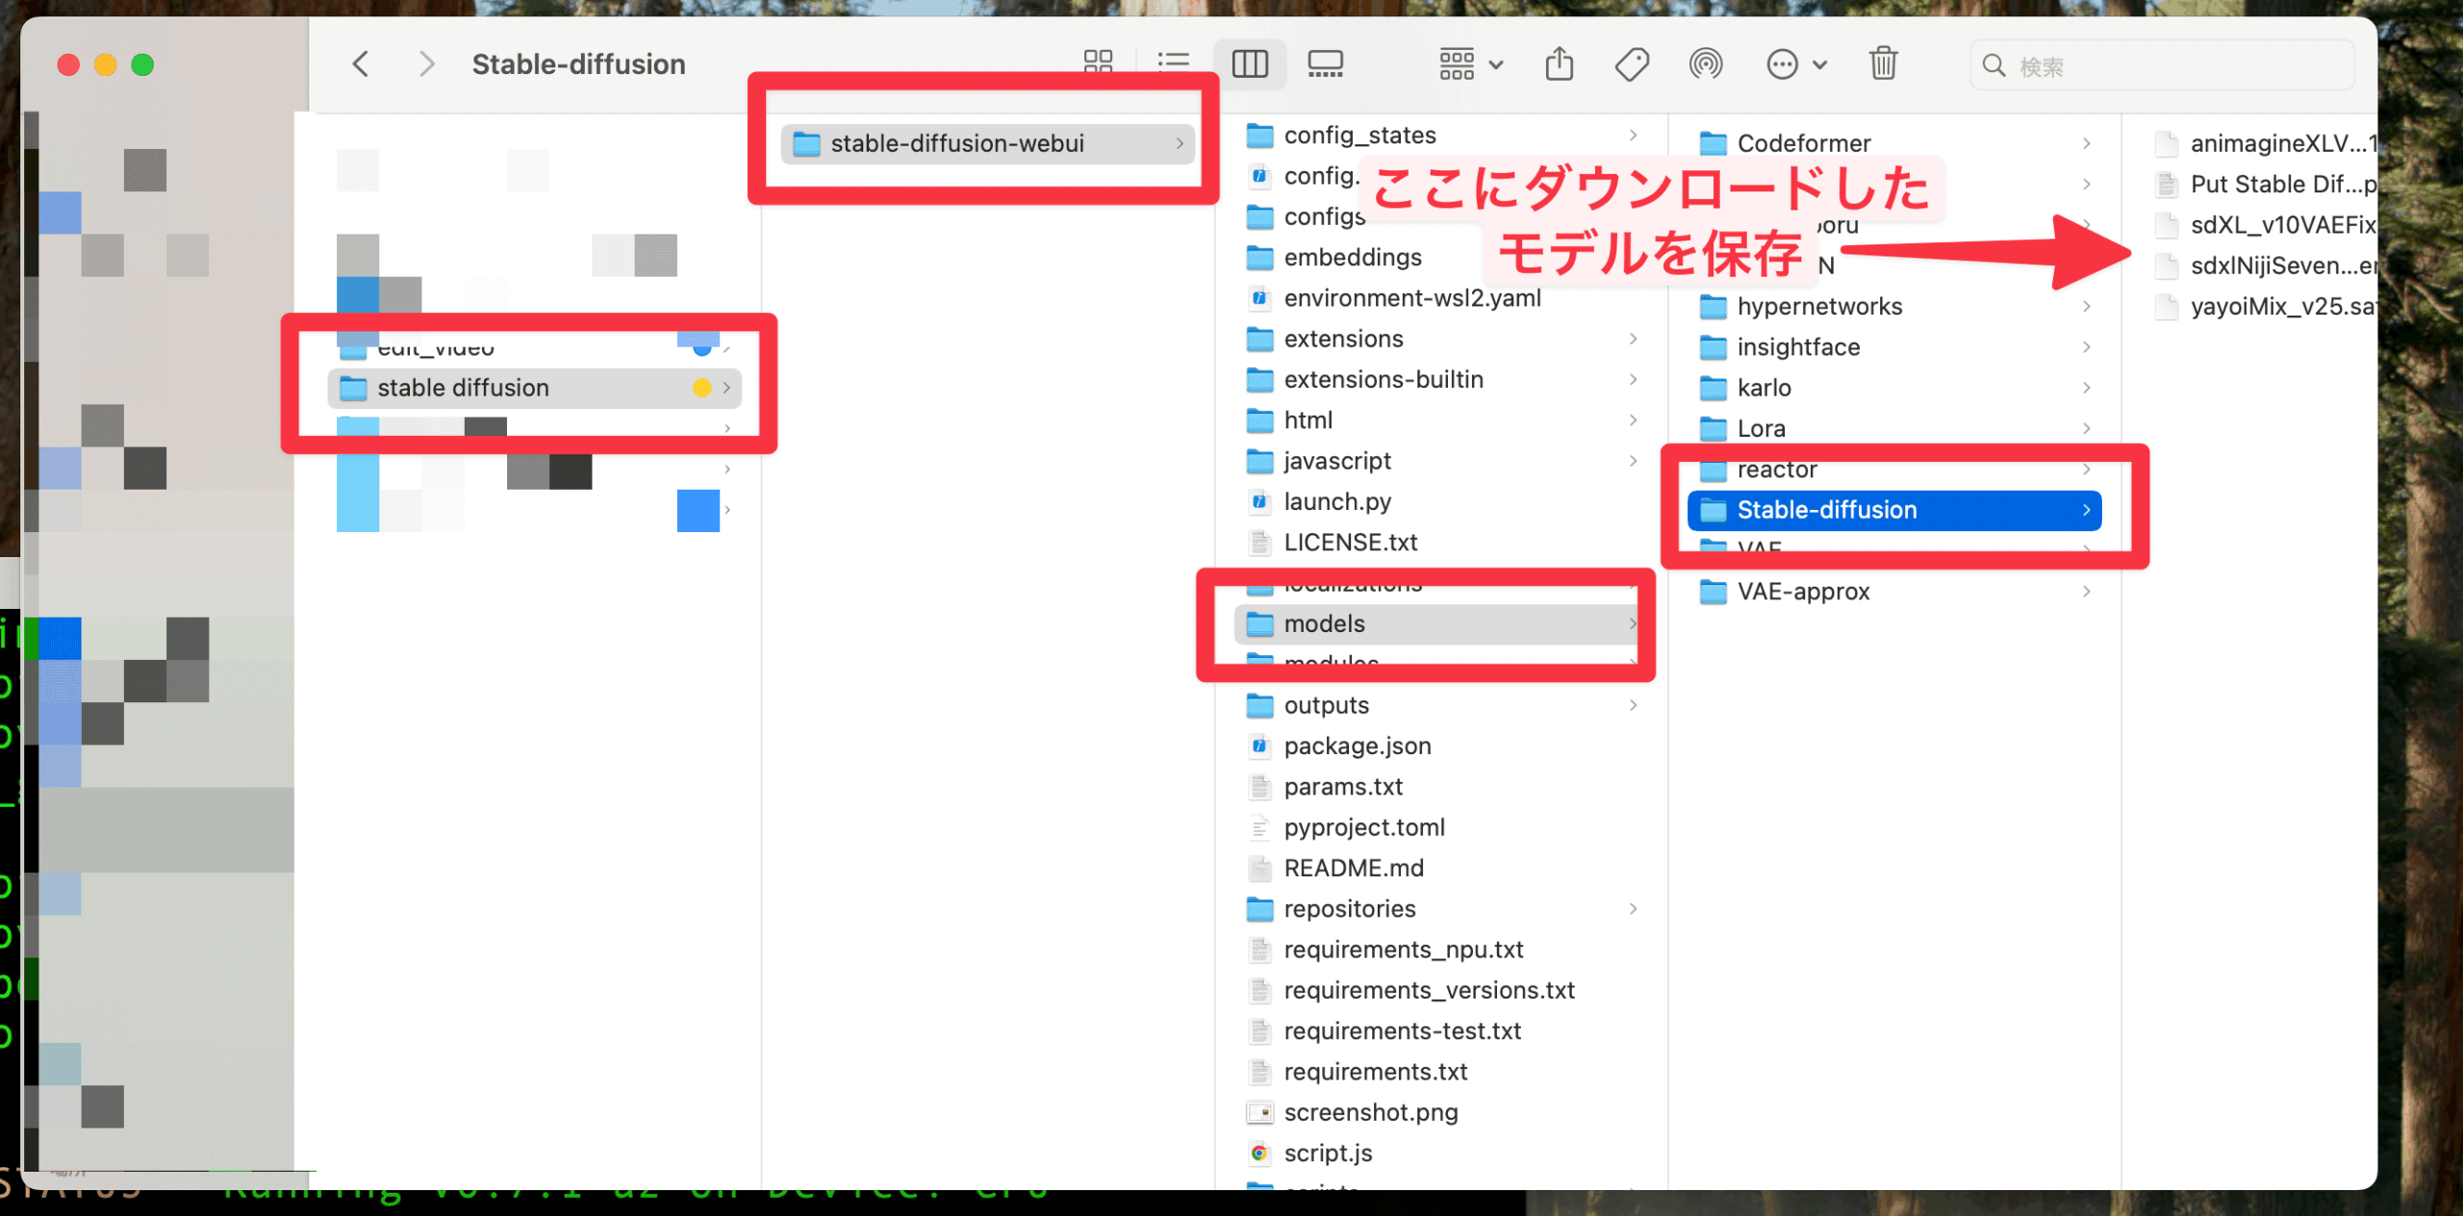
Task: Click inside the search field
Action: (2160, 64)
